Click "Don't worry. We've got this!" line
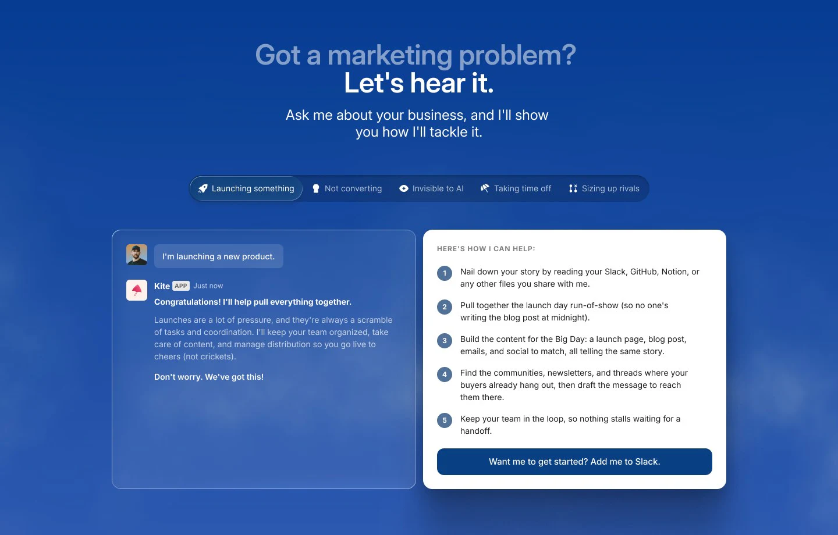This screenshot has width=838, height=535. (x=209, y=377)
